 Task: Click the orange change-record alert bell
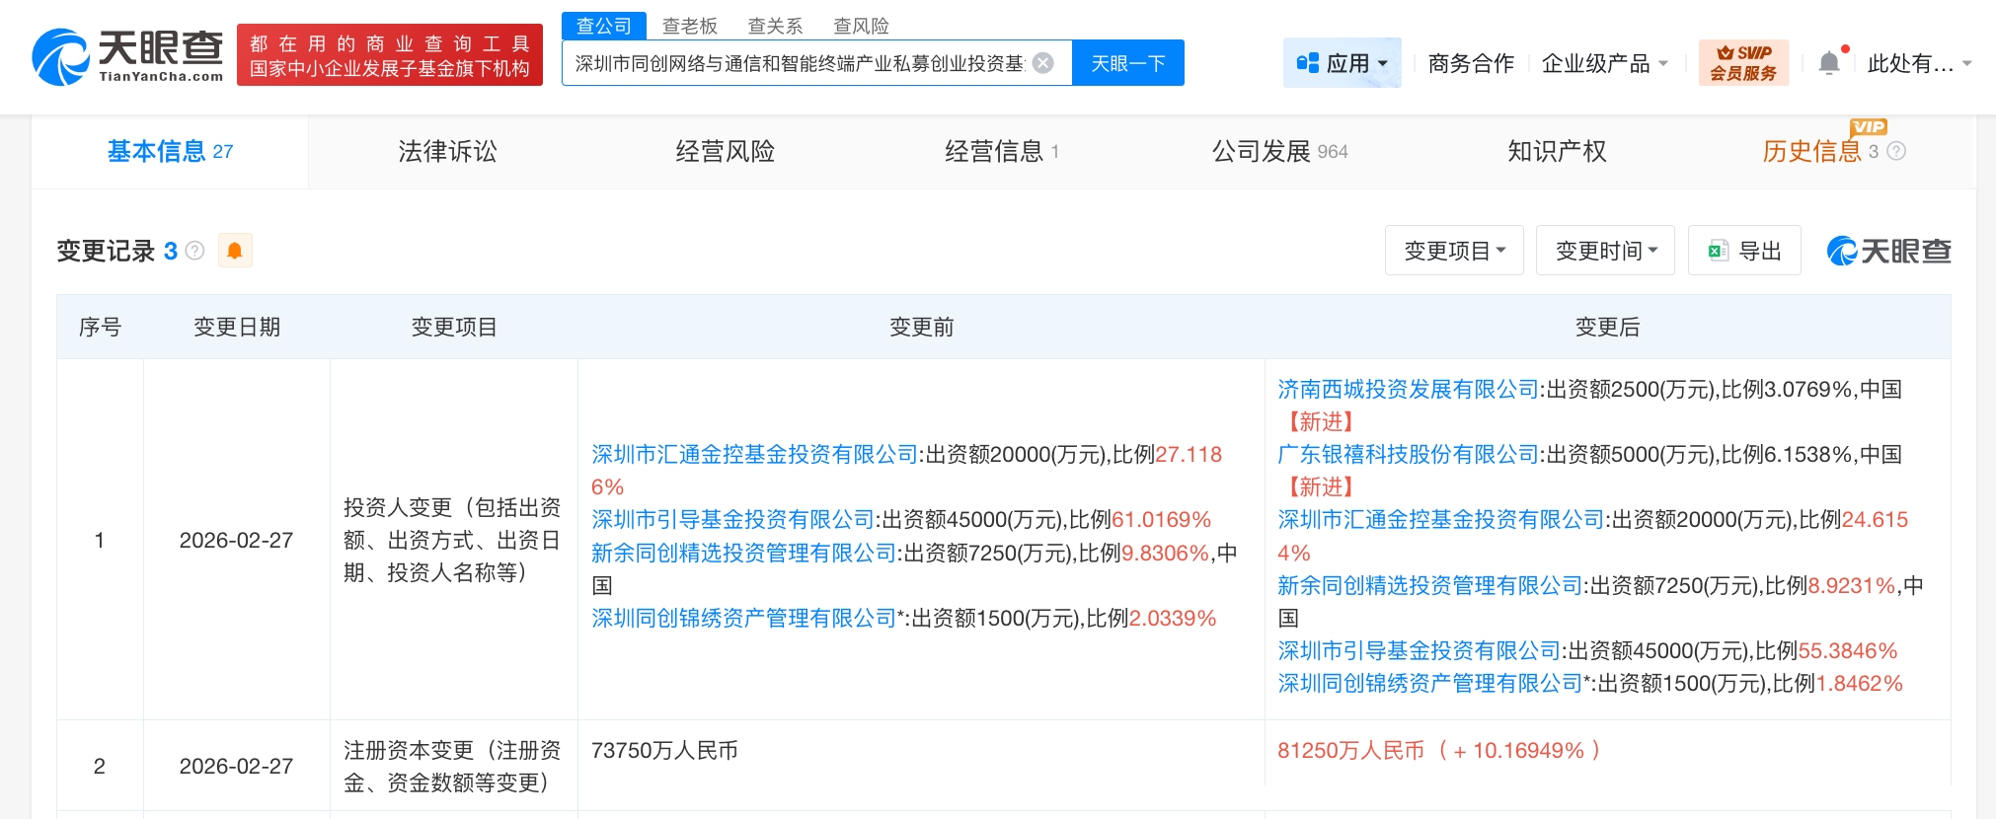(x=235, y=251)
